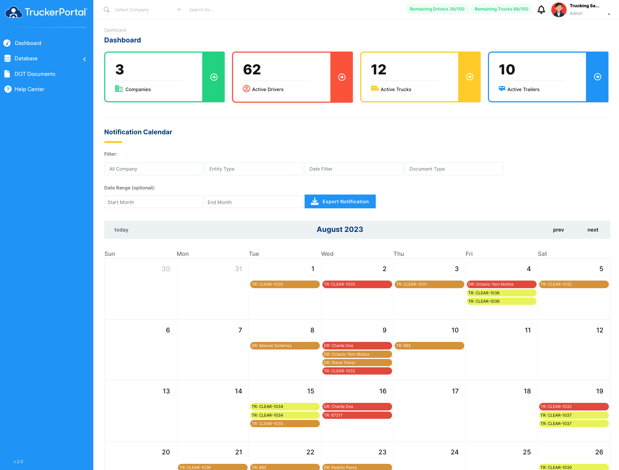Open the End Month picker

point(254,202)
